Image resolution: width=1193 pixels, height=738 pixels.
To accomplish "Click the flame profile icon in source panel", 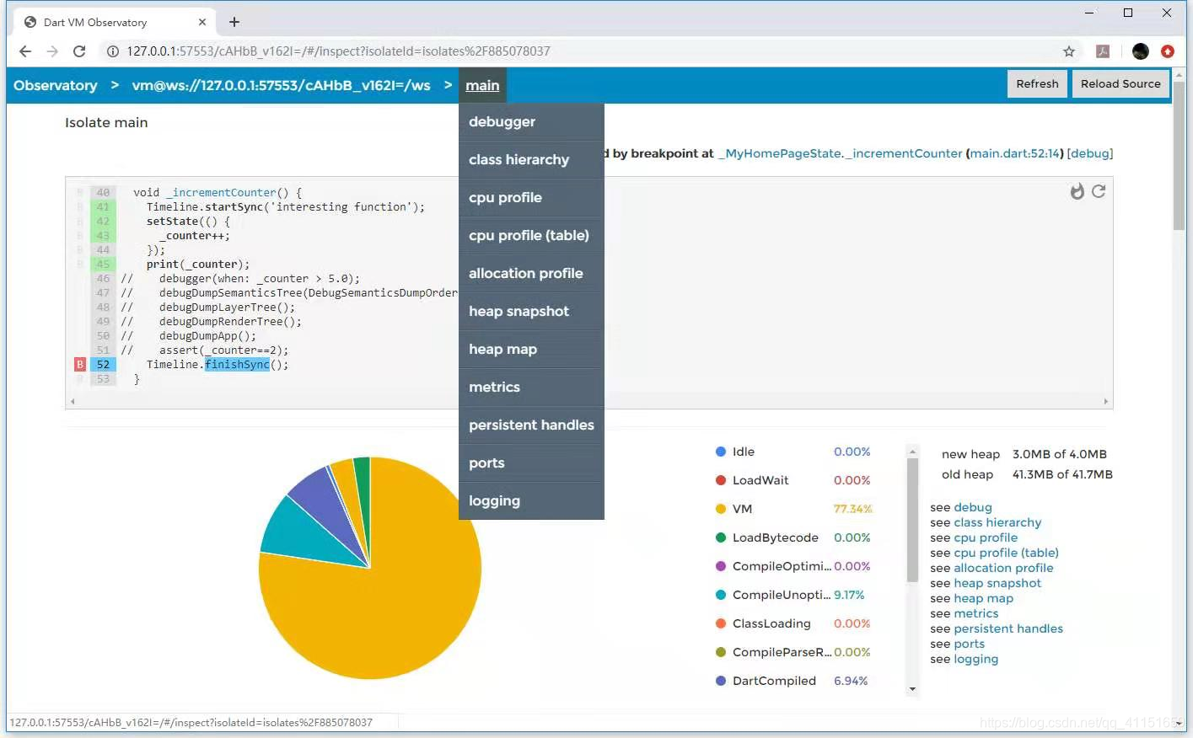I will click(x=1077, y=191).
